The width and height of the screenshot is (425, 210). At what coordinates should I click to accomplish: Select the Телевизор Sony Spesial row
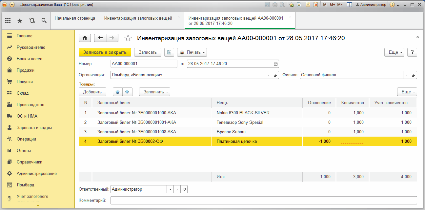click(248, 122)
